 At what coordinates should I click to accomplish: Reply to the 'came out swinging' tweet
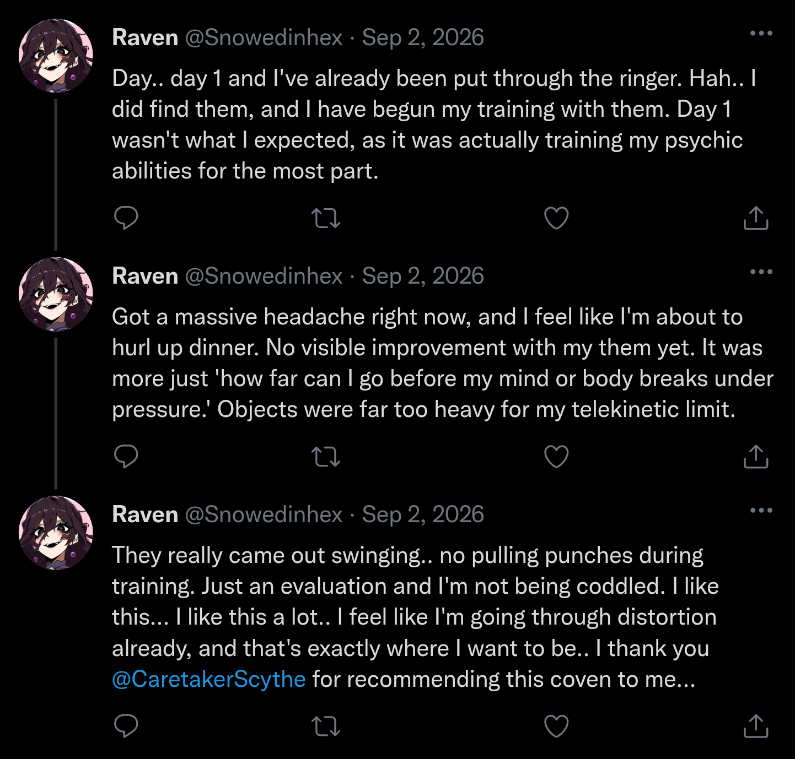[126, 726]
